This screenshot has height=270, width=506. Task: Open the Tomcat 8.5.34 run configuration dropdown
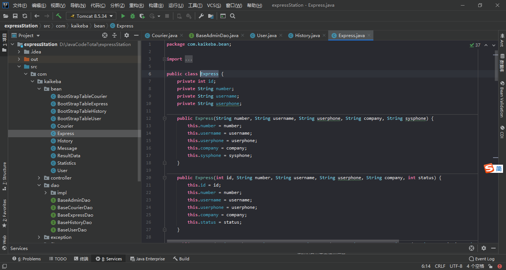[x=91, y=16]
